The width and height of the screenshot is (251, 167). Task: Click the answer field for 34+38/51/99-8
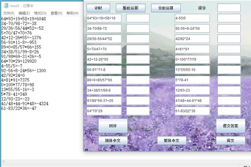click(138, 90)
